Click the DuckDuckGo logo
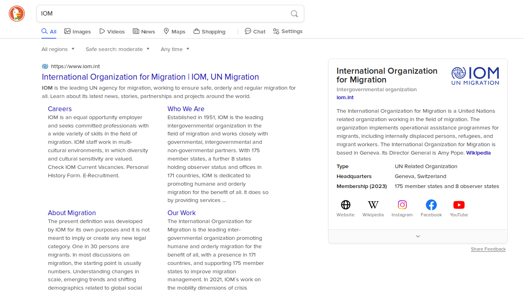The height and width of the screenshot is (294, 524). point(17,14)
